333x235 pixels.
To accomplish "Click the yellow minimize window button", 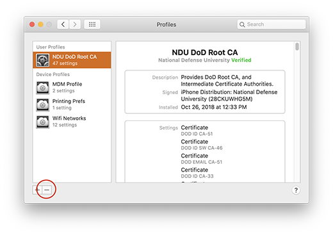I will pyautogui.click(x=40, y=24).
